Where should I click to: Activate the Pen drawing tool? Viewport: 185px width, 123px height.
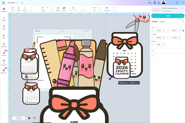pos(4,36)
